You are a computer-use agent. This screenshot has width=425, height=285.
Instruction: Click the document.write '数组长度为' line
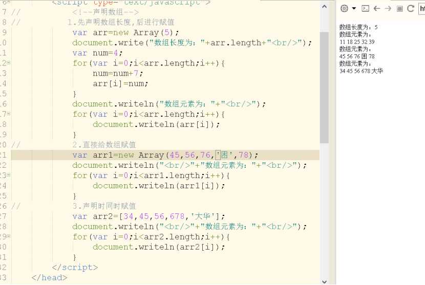(192, 43)
